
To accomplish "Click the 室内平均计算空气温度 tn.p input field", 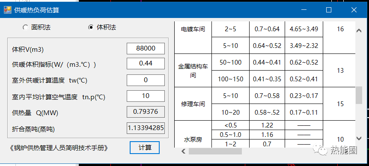I will 146,96.
